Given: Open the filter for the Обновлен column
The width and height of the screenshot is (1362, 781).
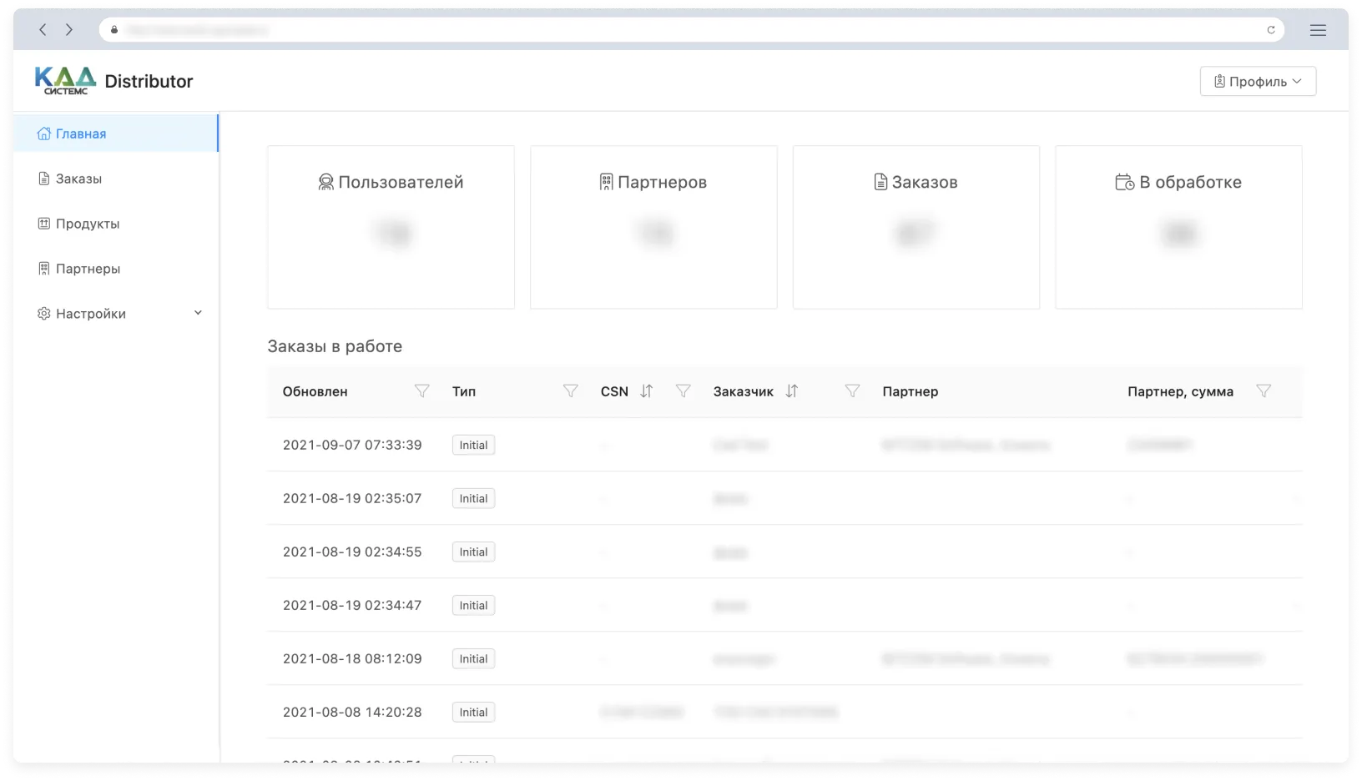Looking at the screenshot, I should pos(422,390).
